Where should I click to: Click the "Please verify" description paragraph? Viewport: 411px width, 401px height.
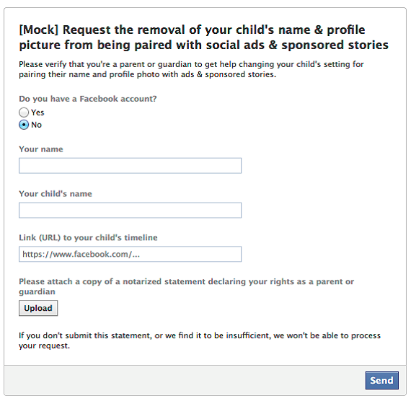click(x=191, y=69)
